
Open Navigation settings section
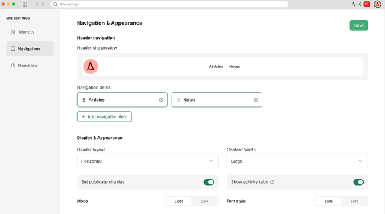(30, 49)
